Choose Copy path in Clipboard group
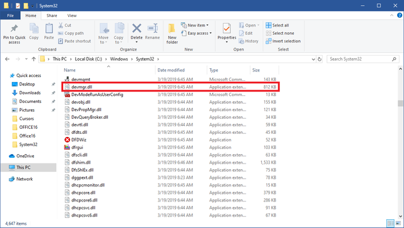The height and width of the screenshot is (228, 404). [x=71, y=33]
